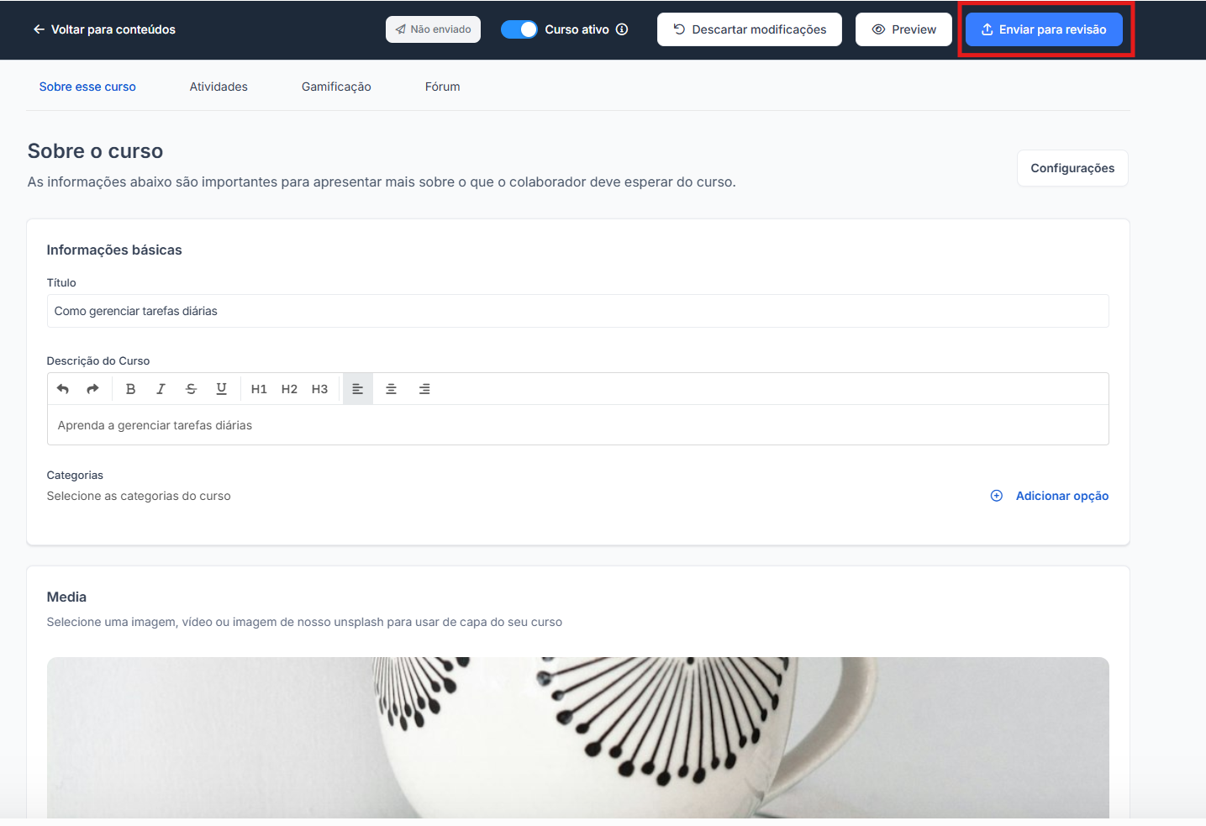The width and height of the screenshot is (1206, 826).
Task: Disable the Curso ativo switch
Action: pos(519,29)
